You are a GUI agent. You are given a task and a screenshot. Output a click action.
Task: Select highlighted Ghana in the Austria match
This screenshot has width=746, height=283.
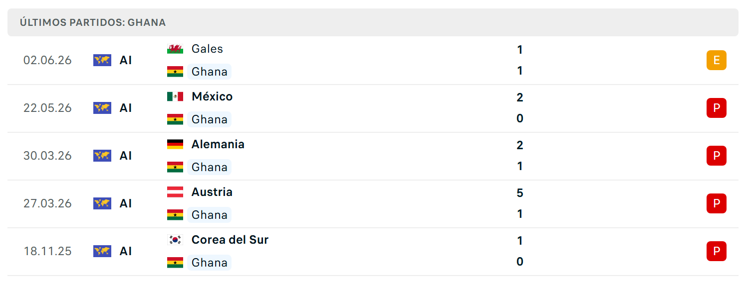pos(210,215)
